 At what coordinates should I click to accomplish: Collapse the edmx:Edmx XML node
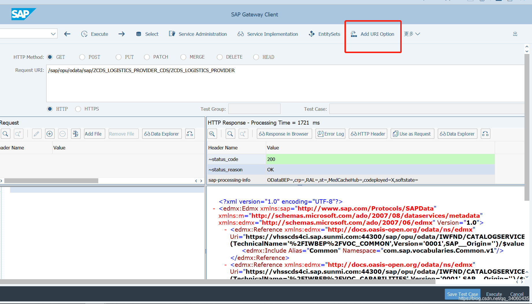click(214, 209)
